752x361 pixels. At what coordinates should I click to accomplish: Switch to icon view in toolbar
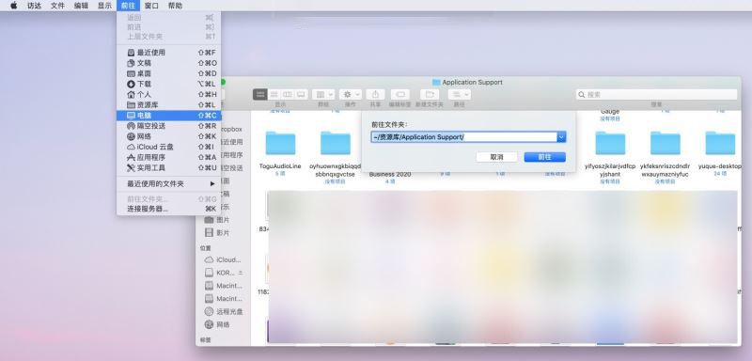pyautogui.click(x=260, y=94)
